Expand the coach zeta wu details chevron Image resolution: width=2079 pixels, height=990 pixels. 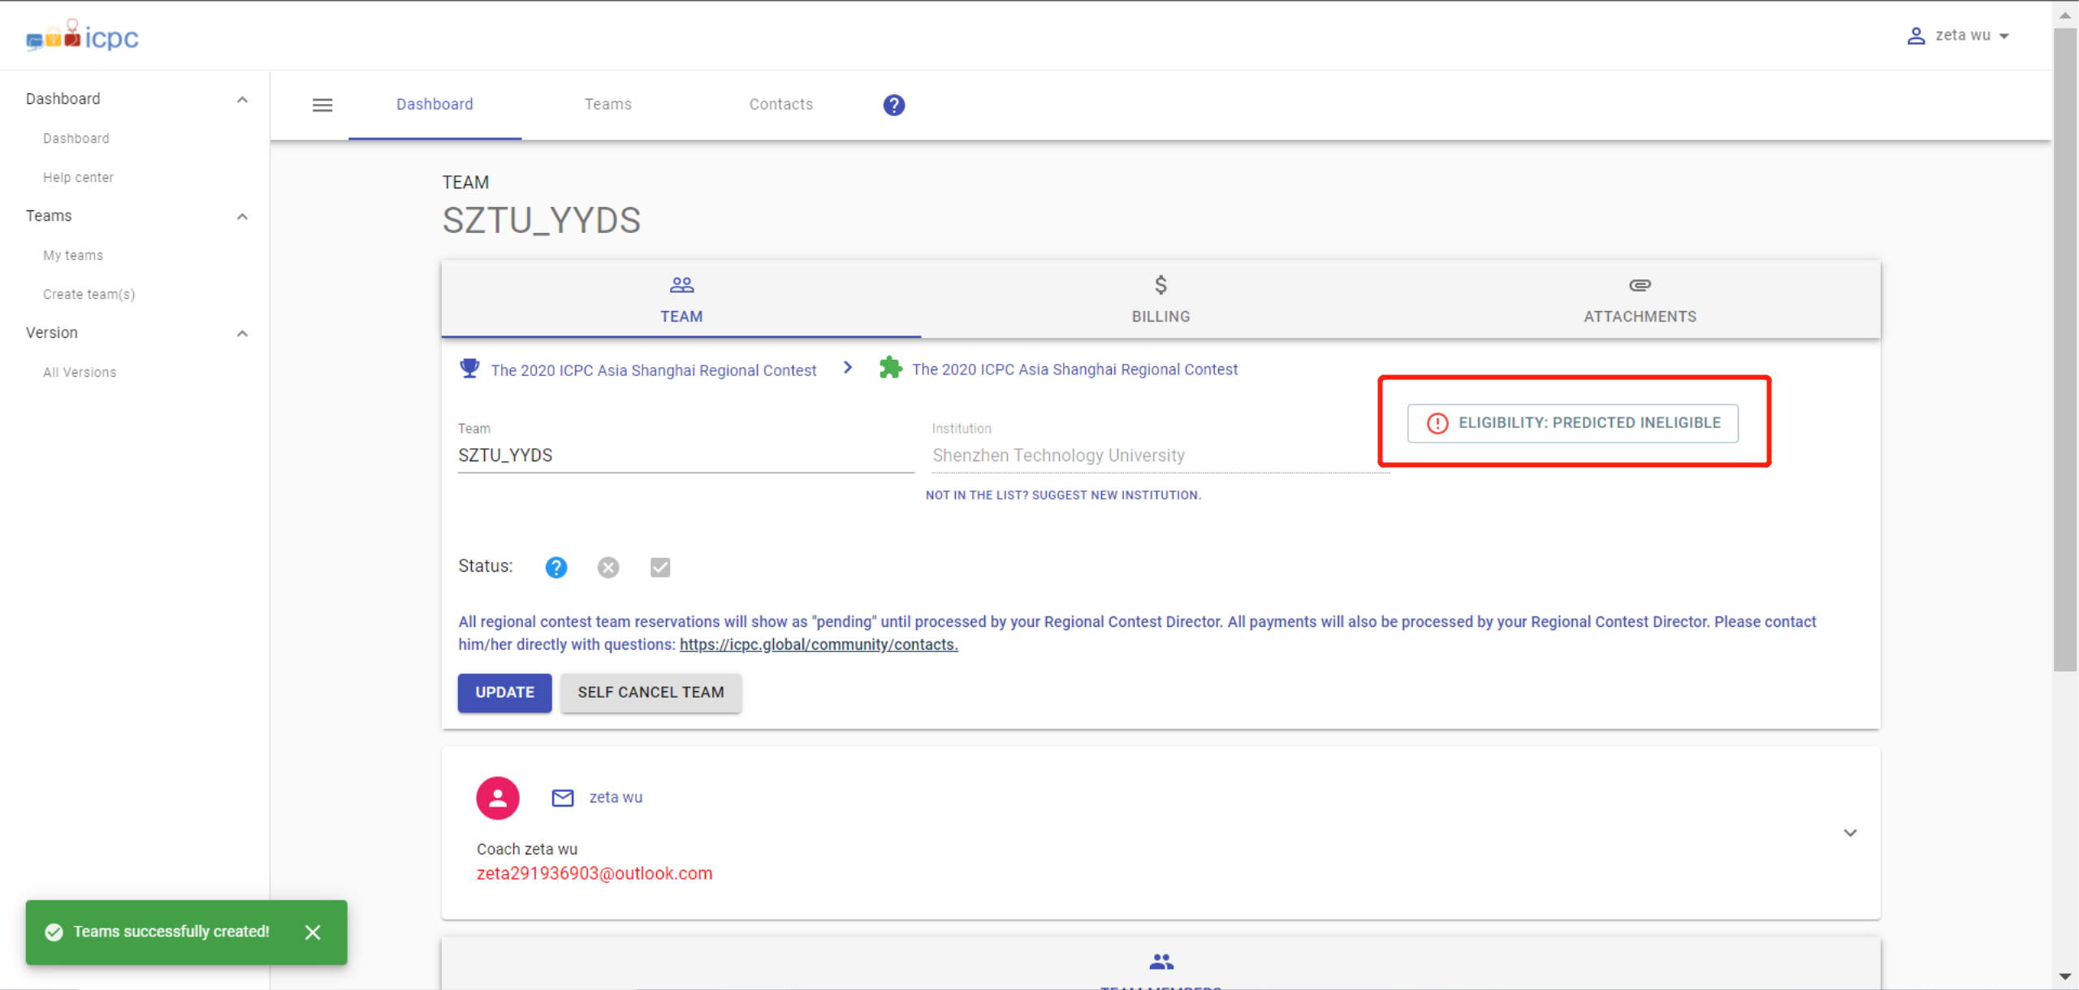[x=1851, y=832]
